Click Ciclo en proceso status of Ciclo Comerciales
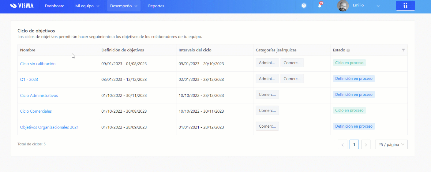Image resolution: width=431 pixels, height=172 pixels. pos(349,110)
